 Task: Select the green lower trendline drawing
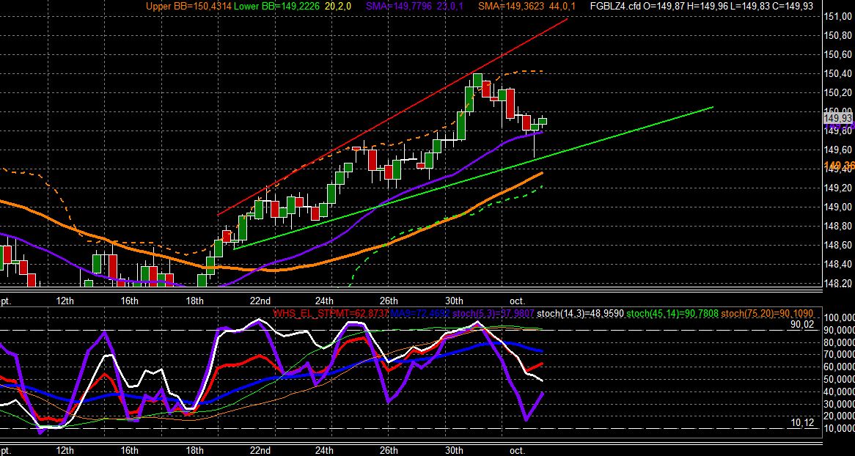point(473,178)
